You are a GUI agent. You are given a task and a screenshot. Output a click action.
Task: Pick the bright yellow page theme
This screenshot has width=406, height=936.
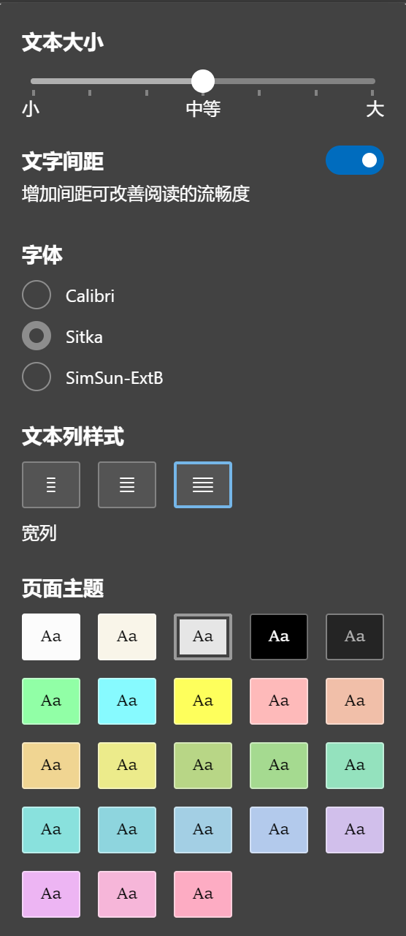pyautogui.click(x=203, y=701)
